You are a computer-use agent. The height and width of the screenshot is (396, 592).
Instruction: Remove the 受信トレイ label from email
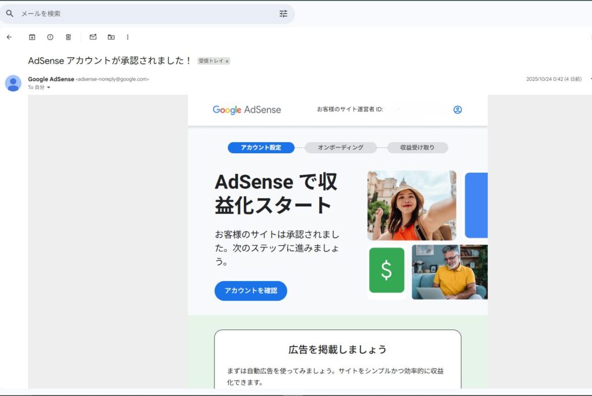pyautogui.click(x=227, y=61)
